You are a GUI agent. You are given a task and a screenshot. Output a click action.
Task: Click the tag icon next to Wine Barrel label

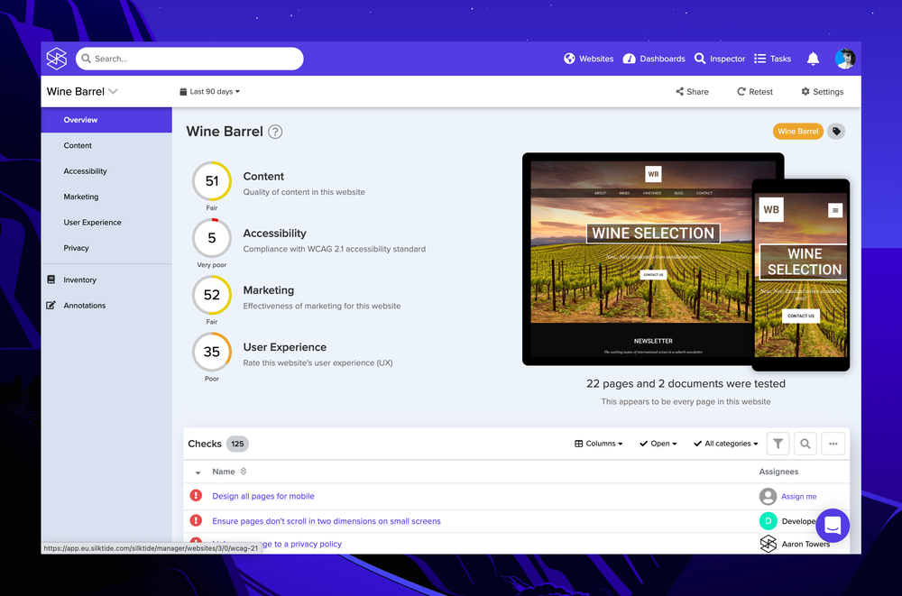(x=835, y=131)
